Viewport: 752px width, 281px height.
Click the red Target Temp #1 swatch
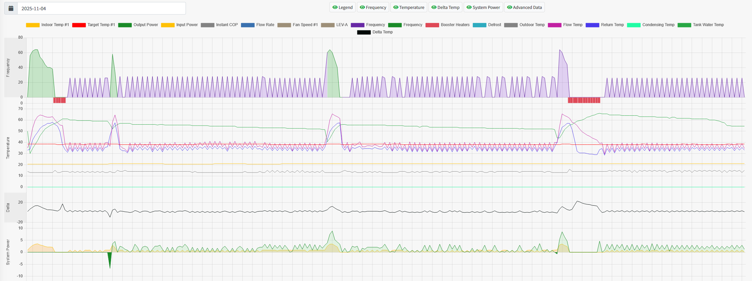[79, 25]
